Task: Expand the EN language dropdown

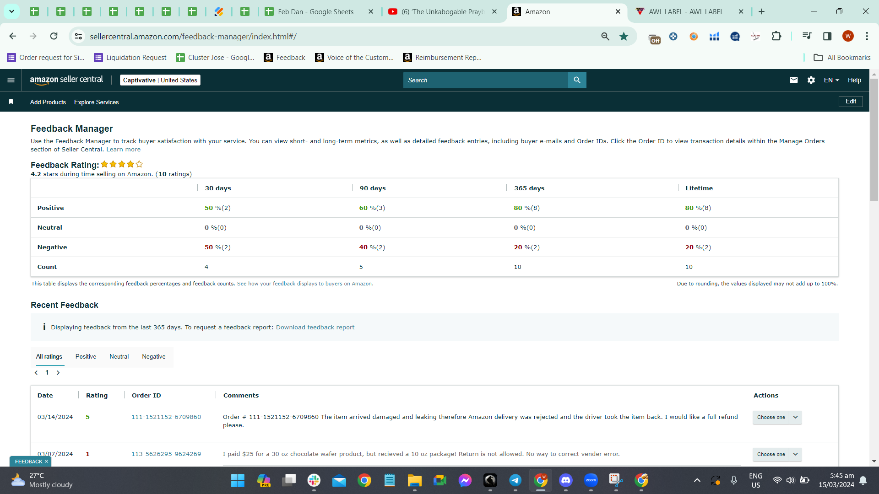Action: click(x=831, y=80)
